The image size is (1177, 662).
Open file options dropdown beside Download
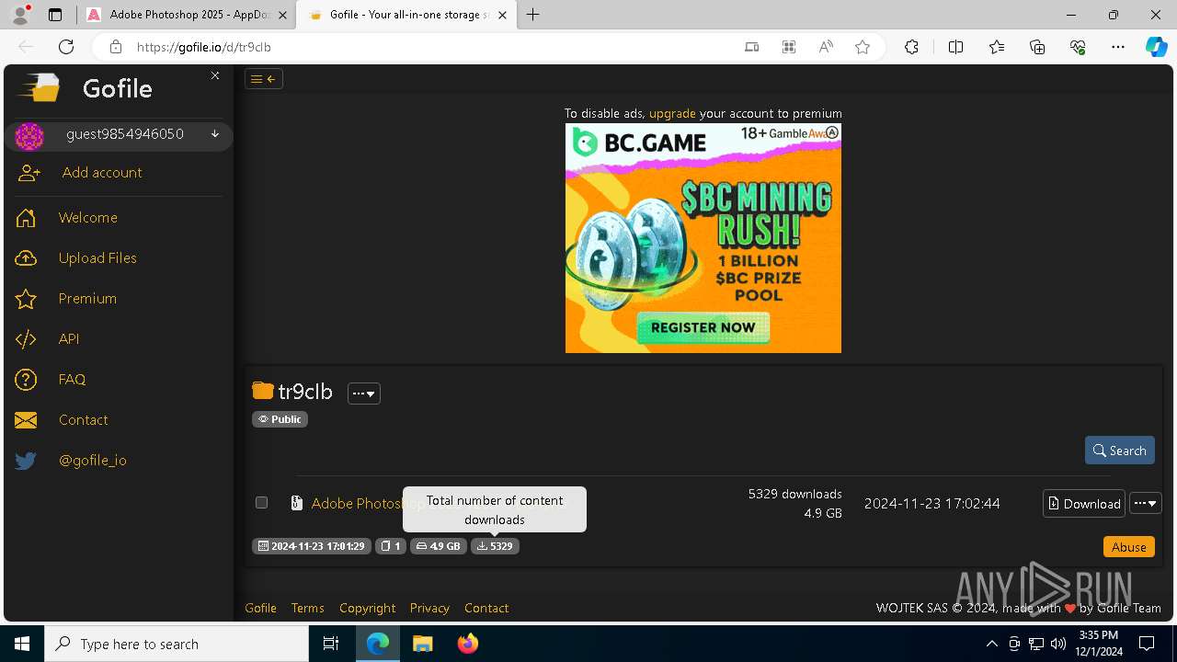1146,504
